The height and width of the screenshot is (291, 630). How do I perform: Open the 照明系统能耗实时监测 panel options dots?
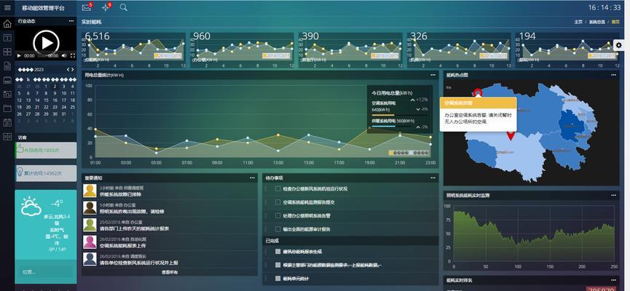click(x=613, y=196)
